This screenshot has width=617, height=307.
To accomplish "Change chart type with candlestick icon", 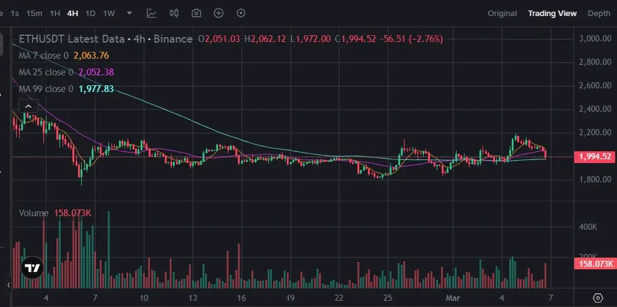I will pyautogui.click(x=174, y=13).
